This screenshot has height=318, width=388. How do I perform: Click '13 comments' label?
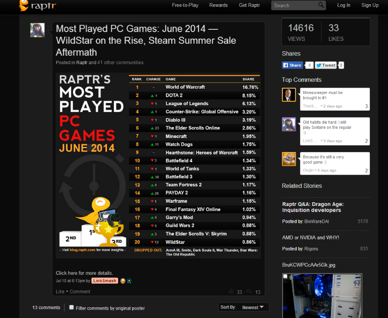(46, 307)
